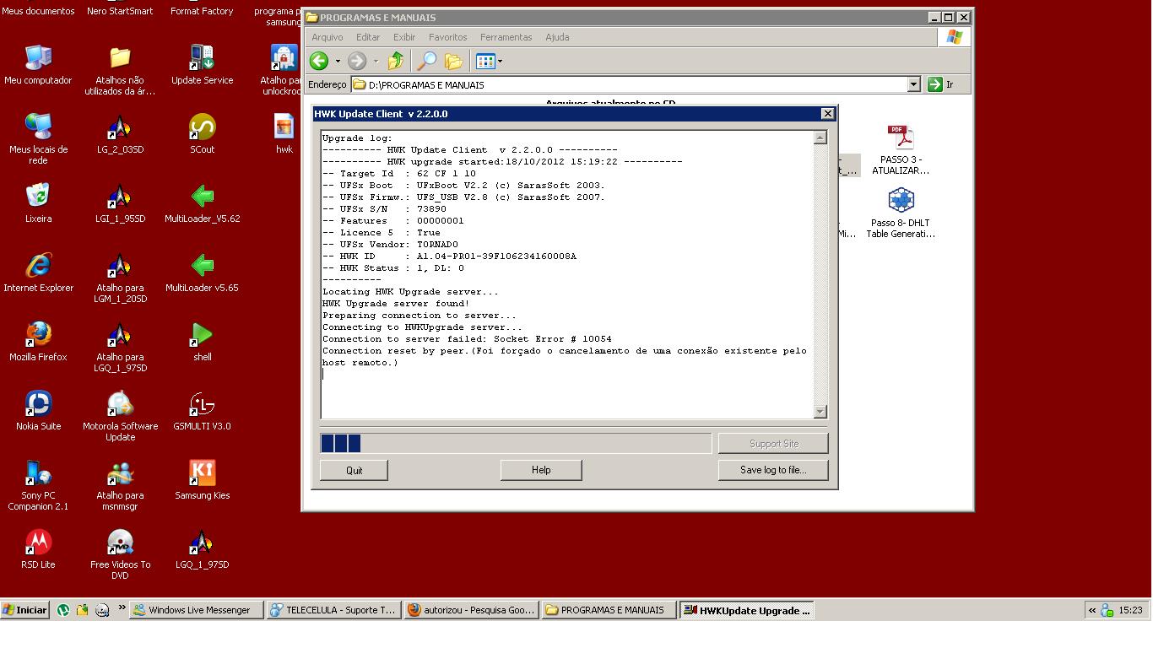Click the upgrade progress bar
This screenshot has height=648, width=1153.
tap(516, 443)
